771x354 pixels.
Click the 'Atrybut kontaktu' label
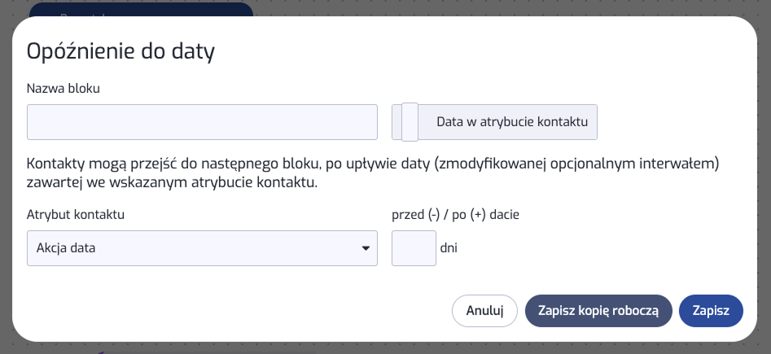pyautogui.click(x=76, y=215)
